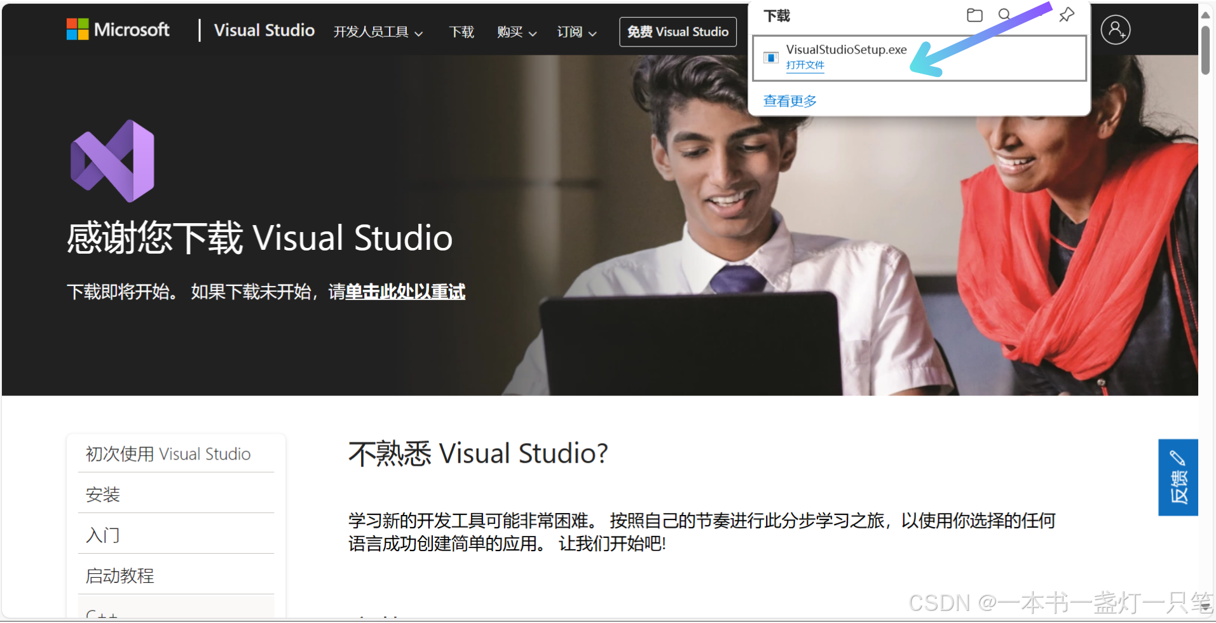Viewport: 1216px width, 623px height.
Task: Click the 不熟悉 Visual Studio? heading
Action: click(x=478, y=454)
